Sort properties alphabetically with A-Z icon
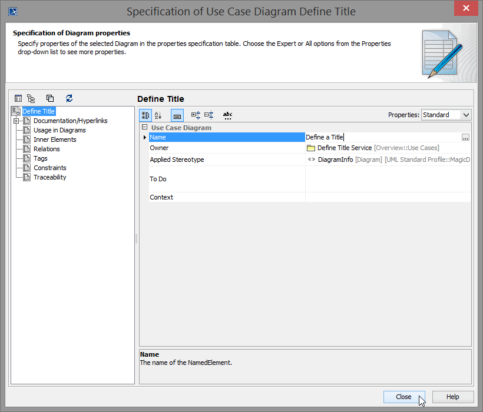The image size is (483, 412). point(157,115)
